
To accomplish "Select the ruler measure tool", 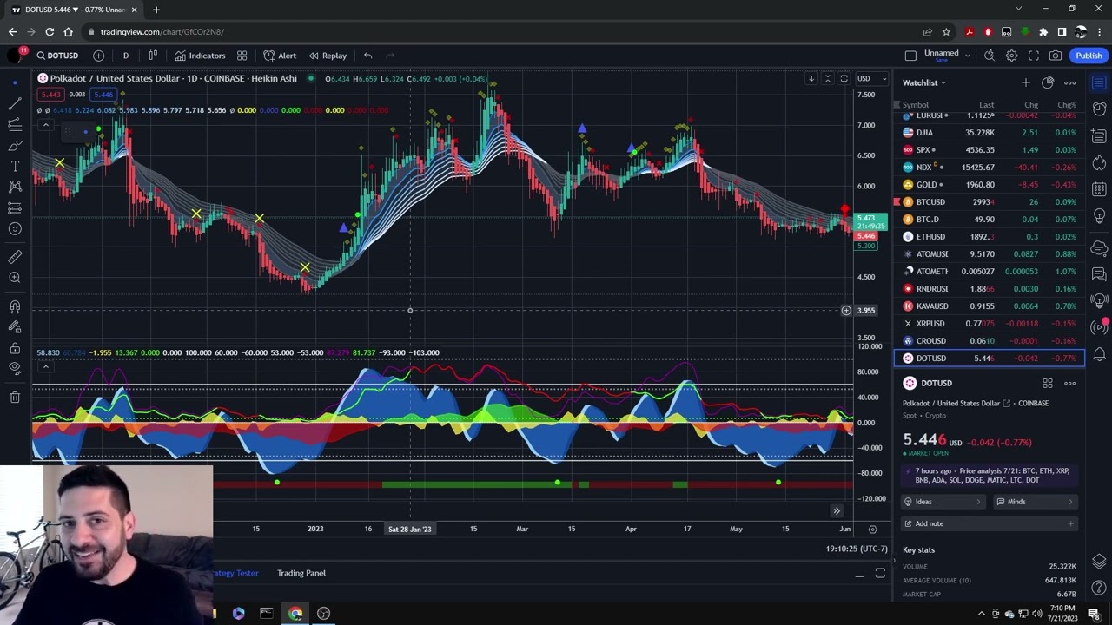I will (15, 257).
